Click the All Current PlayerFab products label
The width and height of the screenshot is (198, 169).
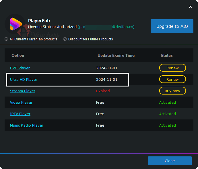(34, 39)
